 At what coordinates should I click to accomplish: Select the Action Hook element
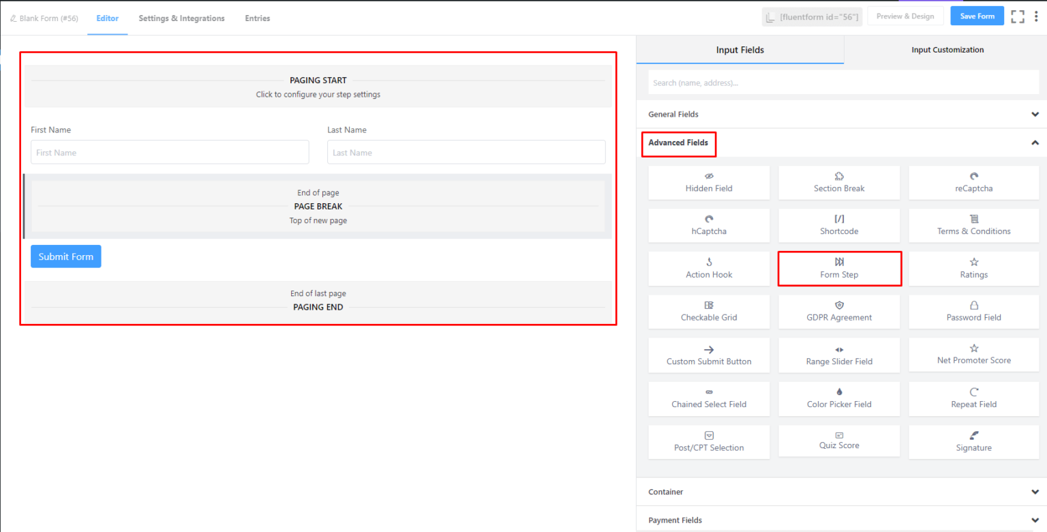pyautogui.click(x=709, y=268)
